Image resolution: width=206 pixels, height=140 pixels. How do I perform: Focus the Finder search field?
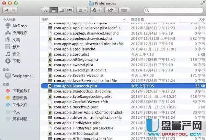click(173, 10)
